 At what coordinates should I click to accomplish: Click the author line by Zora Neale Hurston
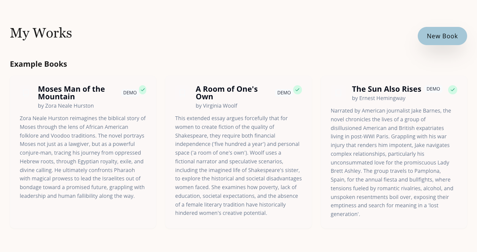66,106
